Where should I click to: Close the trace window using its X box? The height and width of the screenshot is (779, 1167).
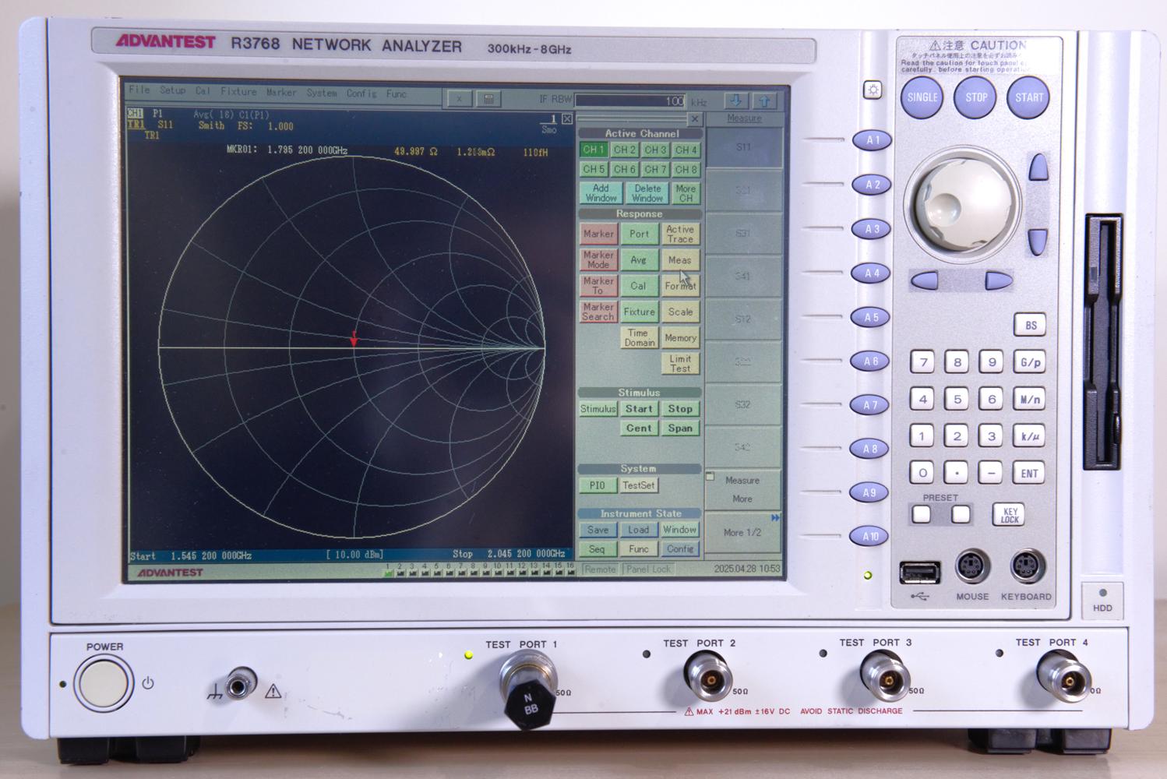(566, 119)
